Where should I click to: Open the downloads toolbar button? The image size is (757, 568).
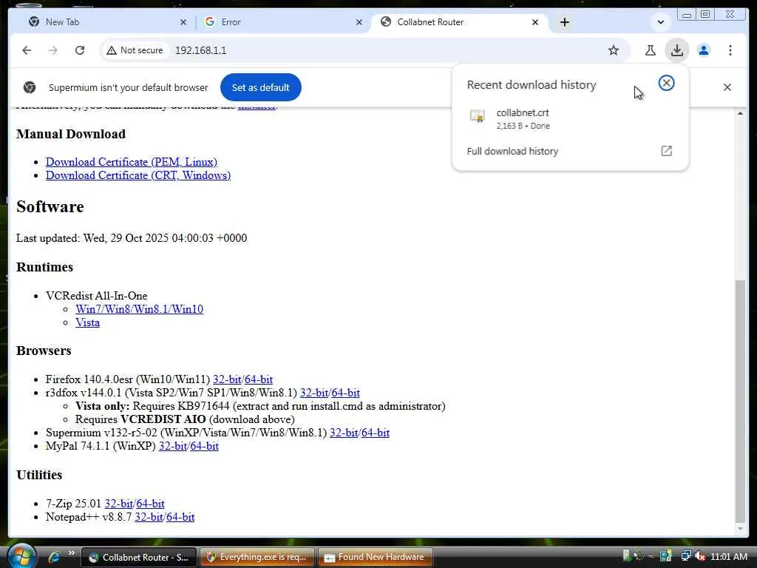(x=677, y=50)
